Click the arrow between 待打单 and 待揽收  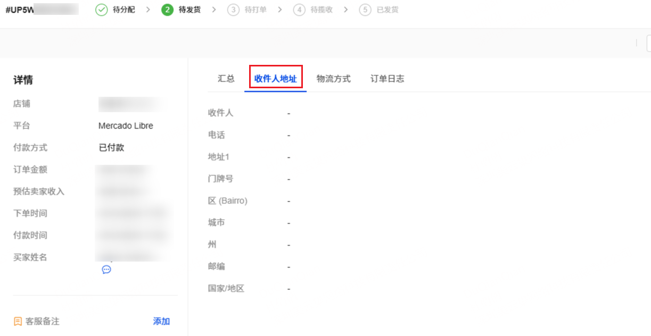point(280,10)
